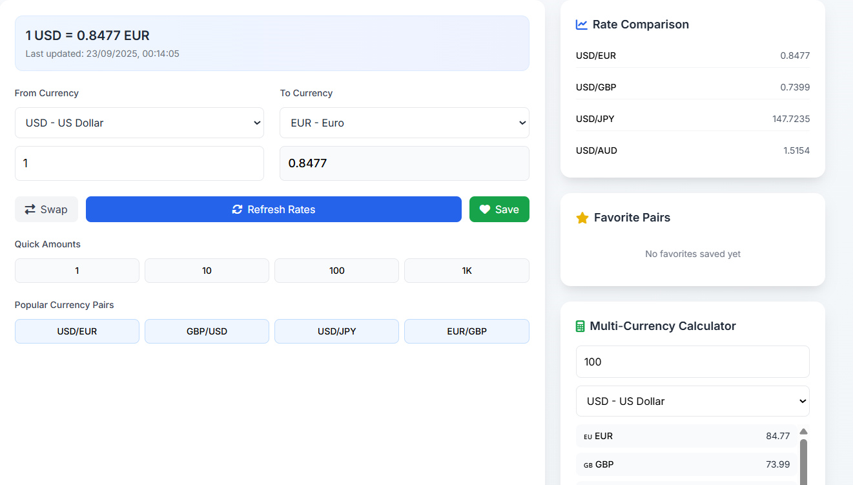
Task: Click the calculator results scrollbar up arrow
Action: pos(803,431)
